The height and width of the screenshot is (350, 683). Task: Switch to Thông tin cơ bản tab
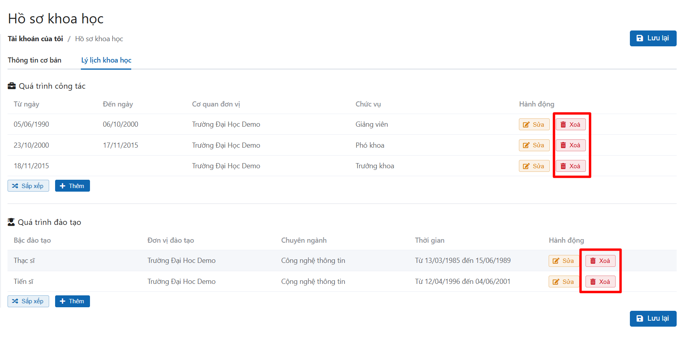34,60
